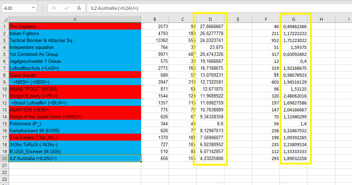Click the Enter checkmark icon in formula bar

[67, 8]
